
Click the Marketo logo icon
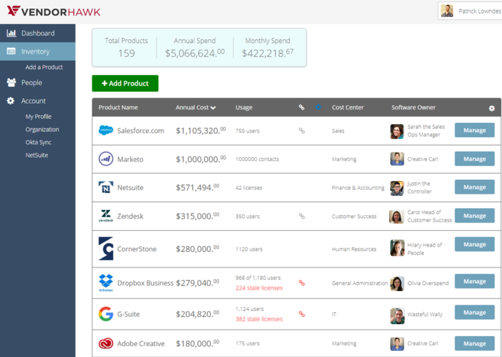106,159
